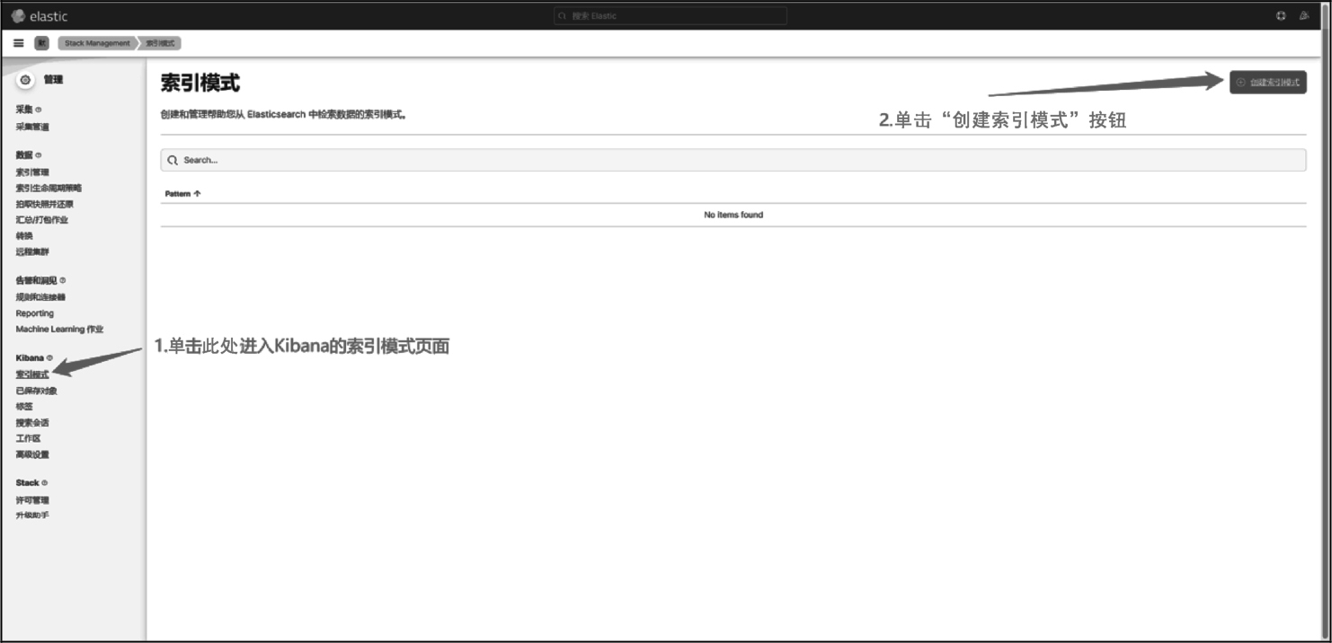Open the help icon in header
This screenshot has width=1332, height=643.
point(1281,16)
